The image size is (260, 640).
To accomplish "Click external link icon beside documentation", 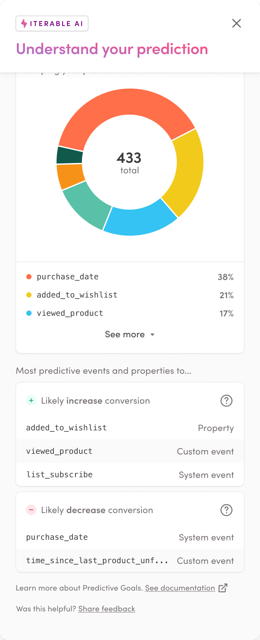I will pyautogui.click(x=223, y=588).
